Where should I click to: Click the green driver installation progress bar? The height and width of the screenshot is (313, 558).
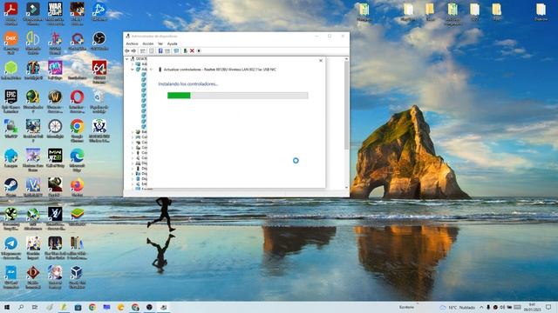click(x=238, y=96)
